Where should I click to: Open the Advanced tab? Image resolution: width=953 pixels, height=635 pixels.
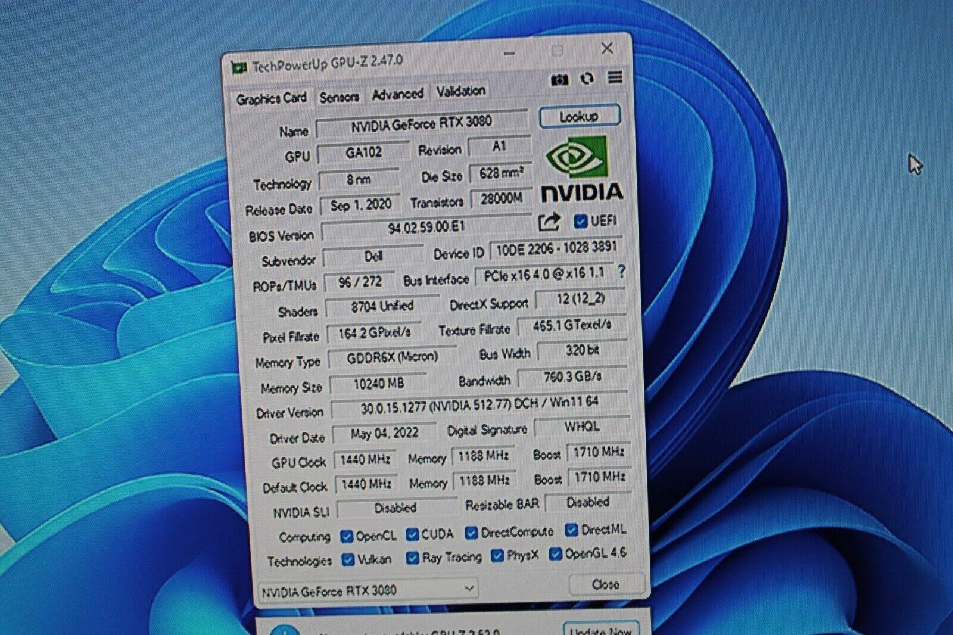click(397, 94)
